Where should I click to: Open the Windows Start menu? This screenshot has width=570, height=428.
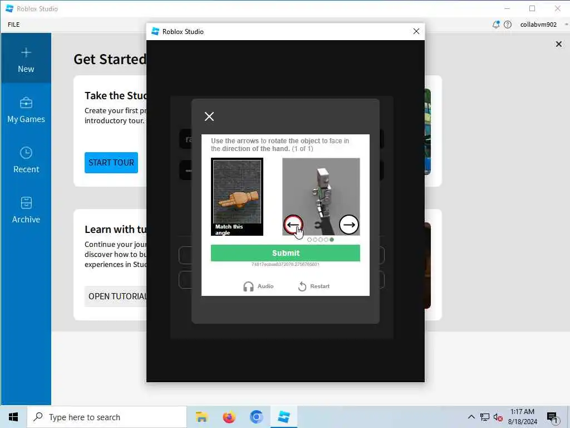[x=13, y=417]
